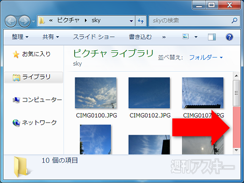Open the 共有 menu

(x=50, y=37)
